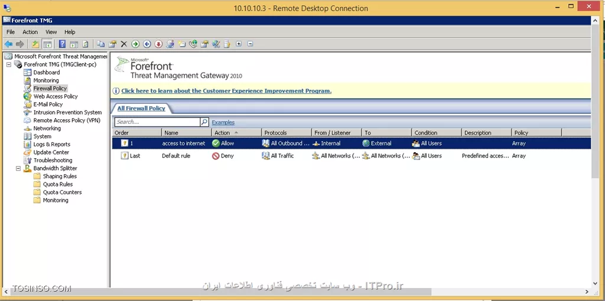The height and width of the screenshot is (301, 605).
Task: Sort by the Action column header
Action: [x=236, y=133]
